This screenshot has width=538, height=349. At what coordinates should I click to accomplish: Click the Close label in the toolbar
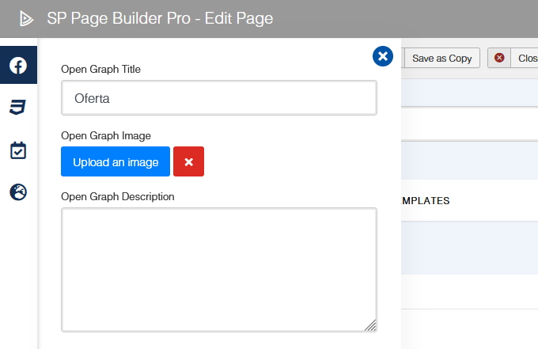(x=527, y=58)
